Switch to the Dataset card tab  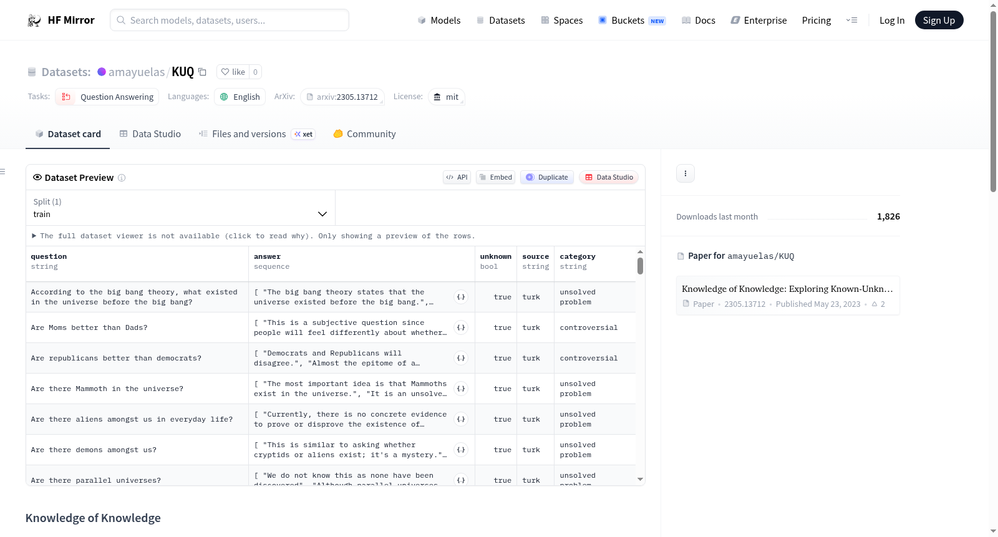(68, 134)
